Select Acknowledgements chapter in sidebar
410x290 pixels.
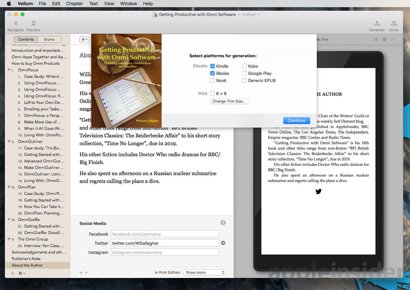pos(37,252)
